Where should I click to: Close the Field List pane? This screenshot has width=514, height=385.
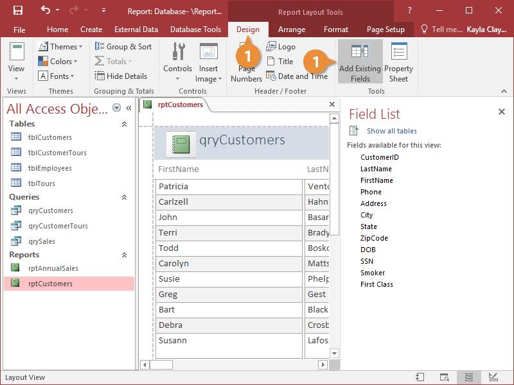pyautogui.click(x=502, y=112)
